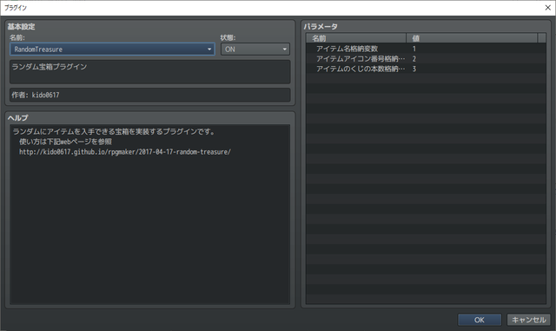Click the 名前 column header in parameters
The image size is (556, 331).
coord(356,38)
